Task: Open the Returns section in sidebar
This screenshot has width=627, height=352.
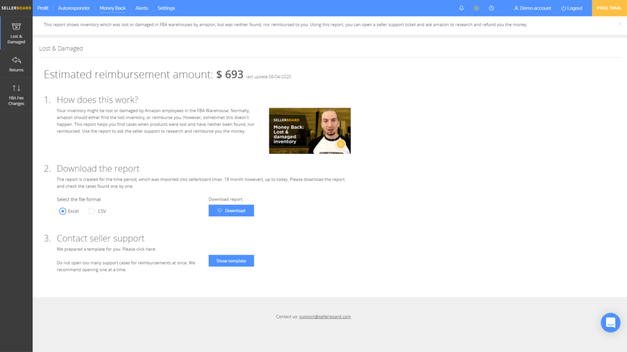Action: coord(16,64)
